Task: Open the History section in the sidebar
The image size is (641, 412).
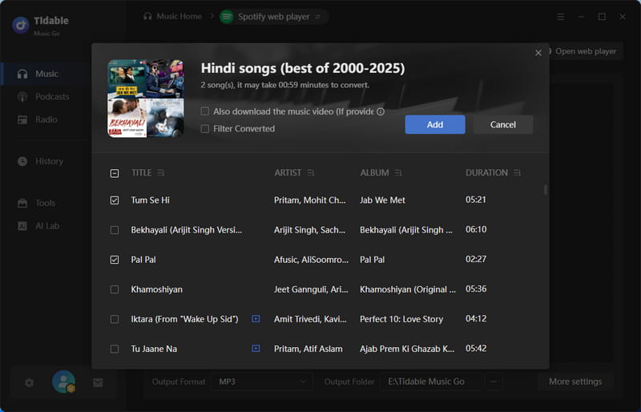Action: pyautogui.click(x=45, y=162)
